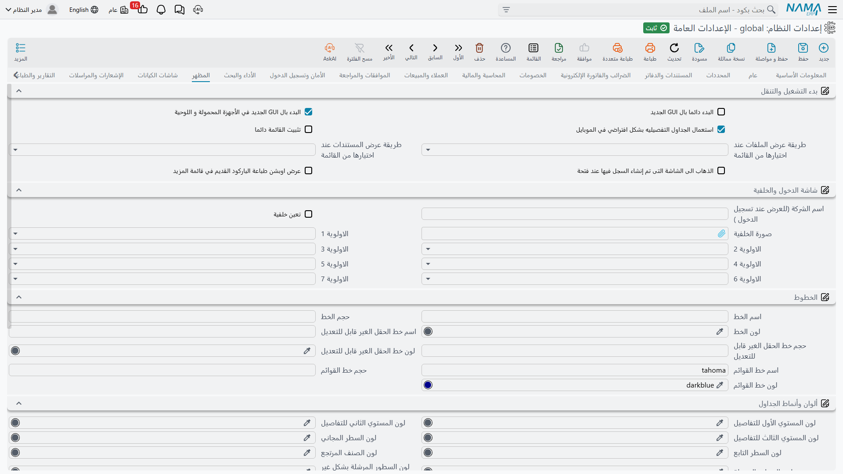
Task: Click darkblue swatch of لون خط القوائم
Action: point(428,385)
